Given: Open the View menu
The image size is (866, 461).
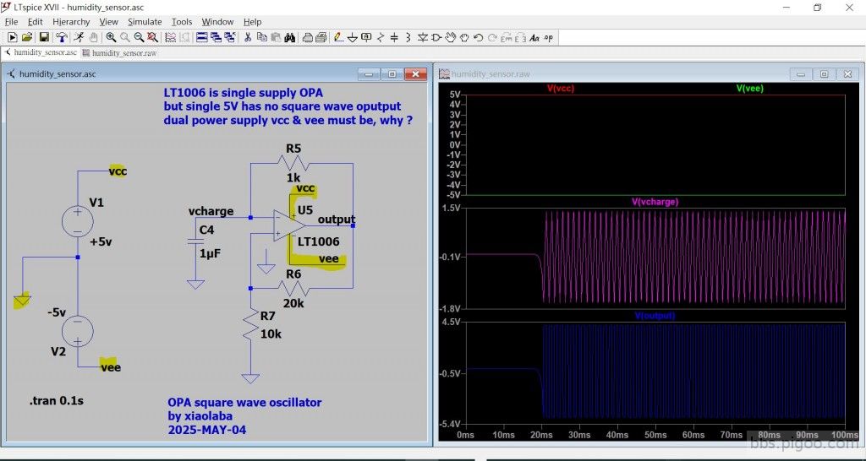Looking at the screenshot, I should [x=109, y=21].
